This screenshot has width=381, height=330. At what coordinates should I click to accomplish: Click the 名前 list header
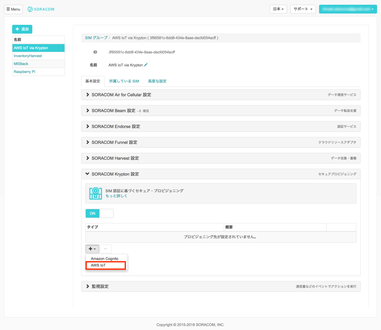coord(38,39)
